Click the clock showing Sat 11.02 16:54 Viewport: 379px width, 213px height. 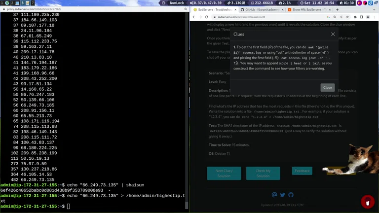click(x=317, y=3)
